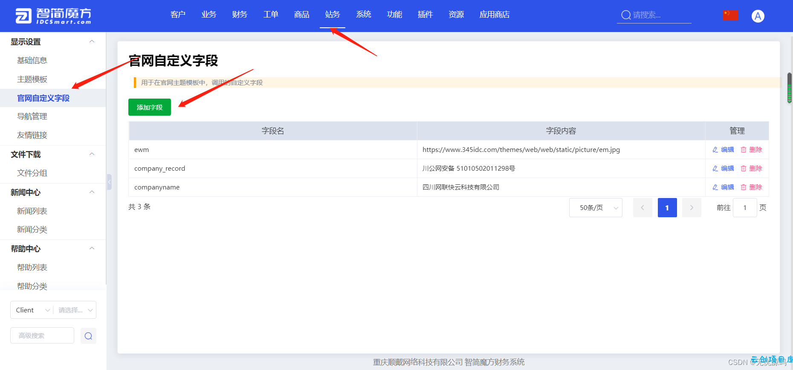Open the 资源 menu
Viewport: 793px width, 370px height.
click(x=456, y=15)
